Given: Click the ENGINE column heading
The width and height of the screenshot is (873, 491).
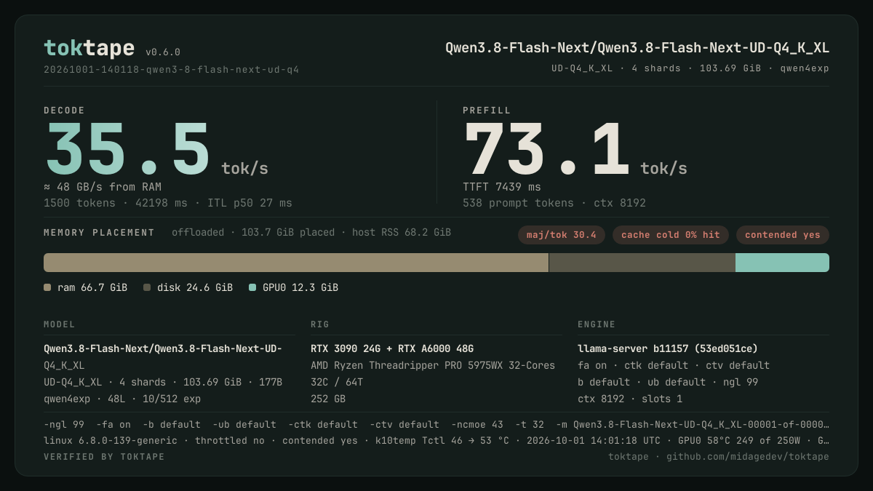Looking at the screenshot, I should point(597,324).
